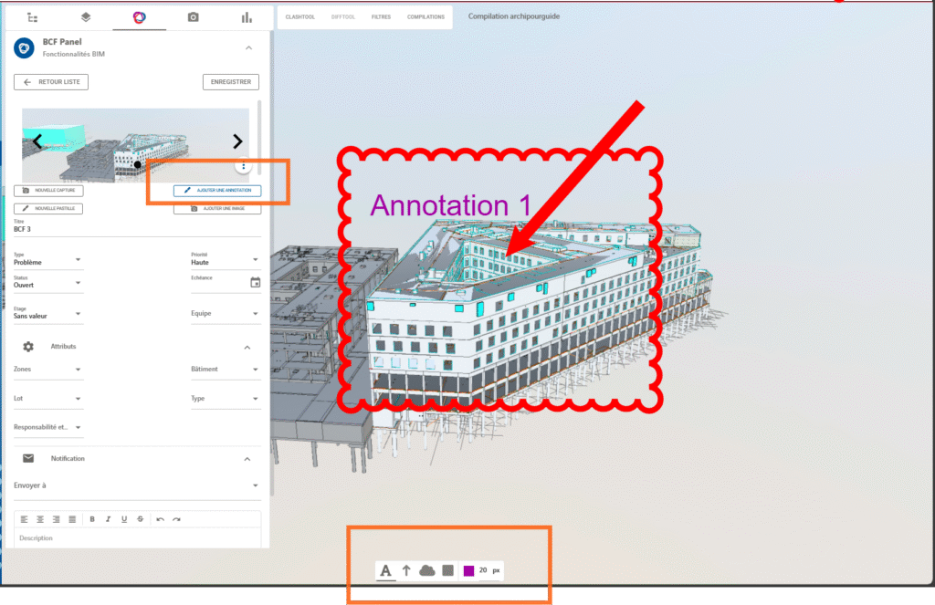Collapse the Attributs section
This screenshot has height=605, width=935.
(247, 348)
